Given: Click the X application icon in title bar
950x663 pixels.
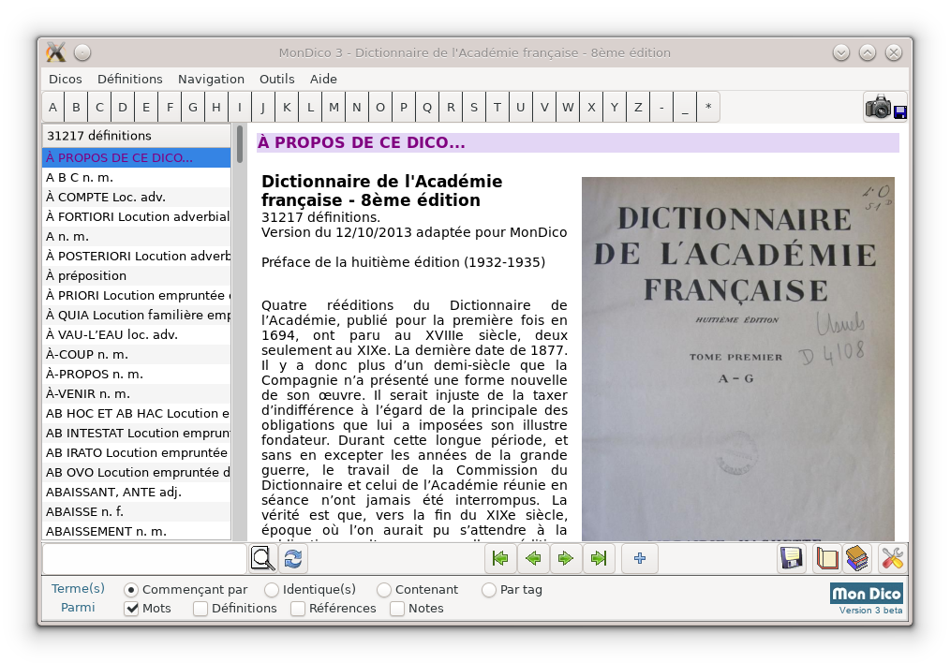Looking at the screenshot, I should [55, 52].
